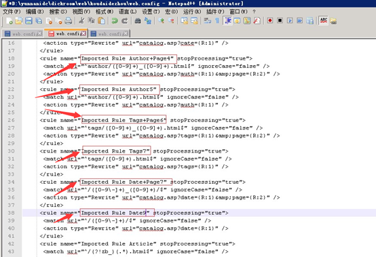376x257 pixels.
Task: Stop macro recording with black square icon
Action: click(x=280, y=20)
